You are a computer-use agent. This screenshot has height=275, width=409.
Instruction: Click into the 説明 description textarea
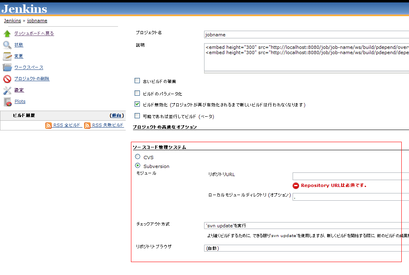pos(306,57)
